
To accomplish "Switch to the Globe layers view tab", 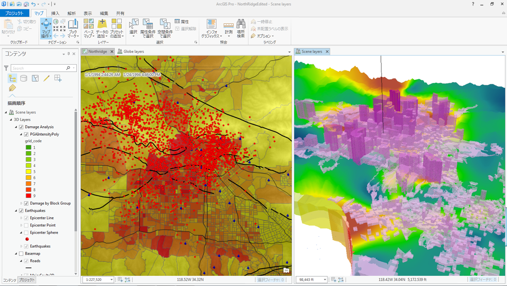I will 133,51.
